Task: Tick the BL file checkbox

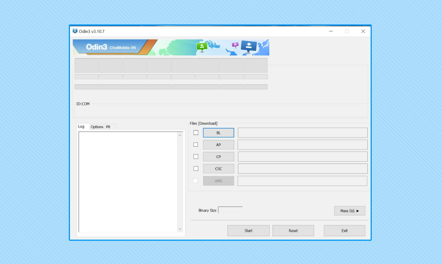Action: 196,133
